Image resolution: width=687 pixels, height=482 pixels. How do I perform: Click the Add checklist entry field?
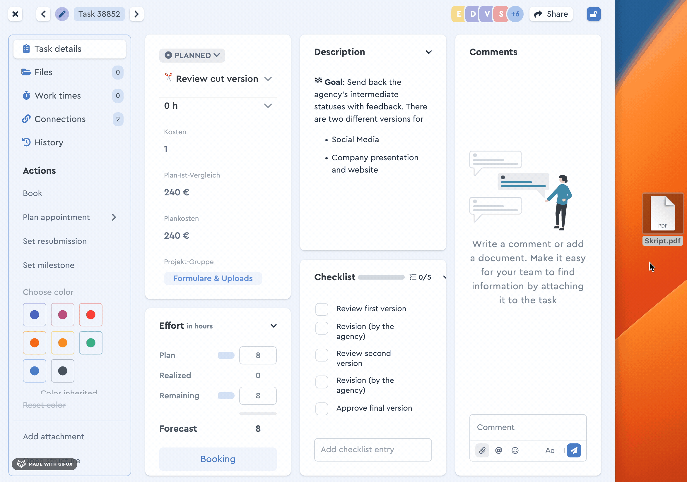(373, 450)
